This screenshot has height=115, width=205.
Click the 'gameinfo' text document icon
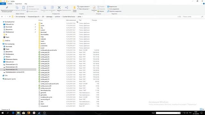pyautogui.click(x=39, y=93)
